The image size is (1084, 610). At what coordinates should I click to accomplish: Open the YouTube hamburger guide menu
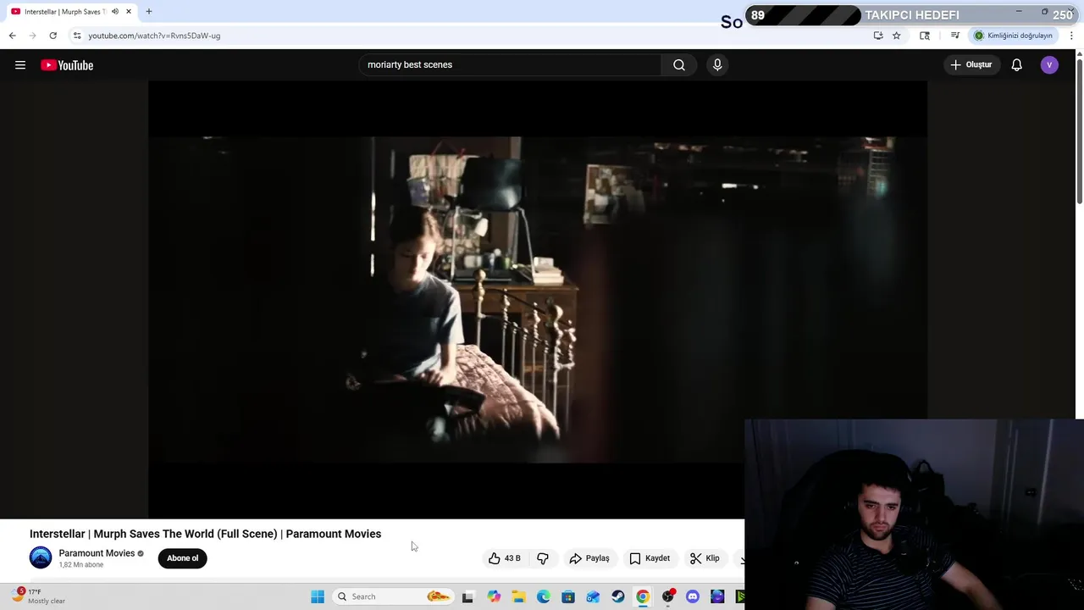[x=20, y=65]
